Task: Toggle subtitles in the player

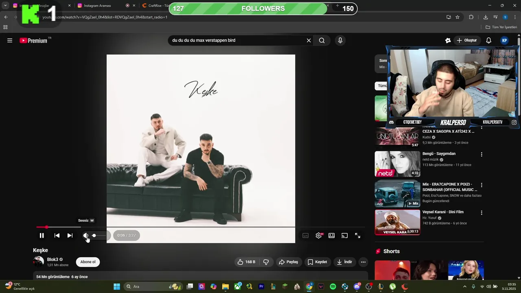Action: coord(306,236)
